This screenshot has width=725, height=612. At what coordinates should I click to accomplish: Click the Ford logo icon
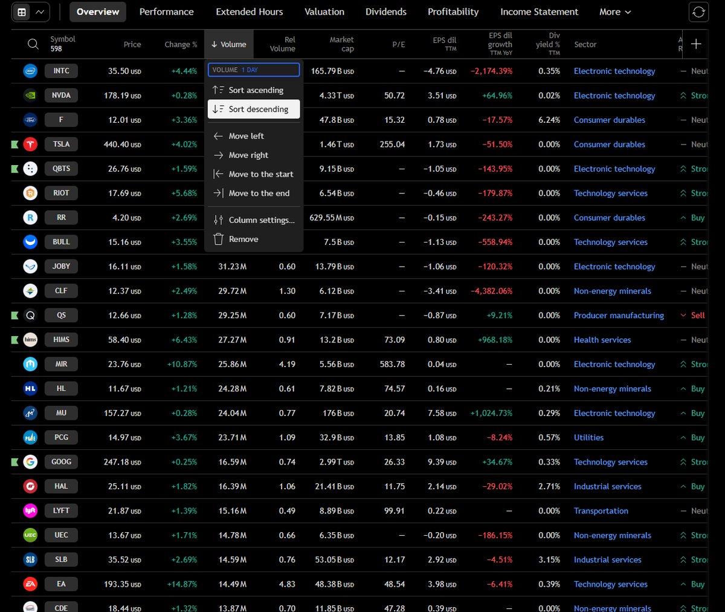tap(30, 120)
